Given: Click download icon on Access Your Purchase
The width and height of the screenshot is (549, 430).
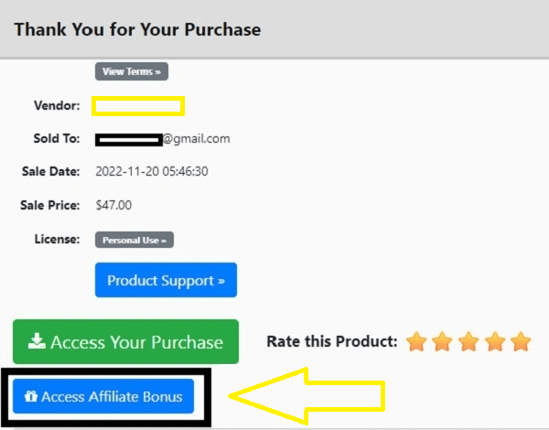Looking at the screenshot, I should coord(37,342).
